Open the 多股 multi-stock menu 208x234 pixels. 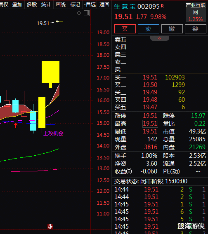click(x=32, y=5)
